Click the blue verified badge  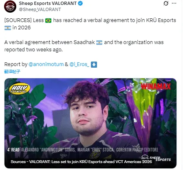coord(80,3)
